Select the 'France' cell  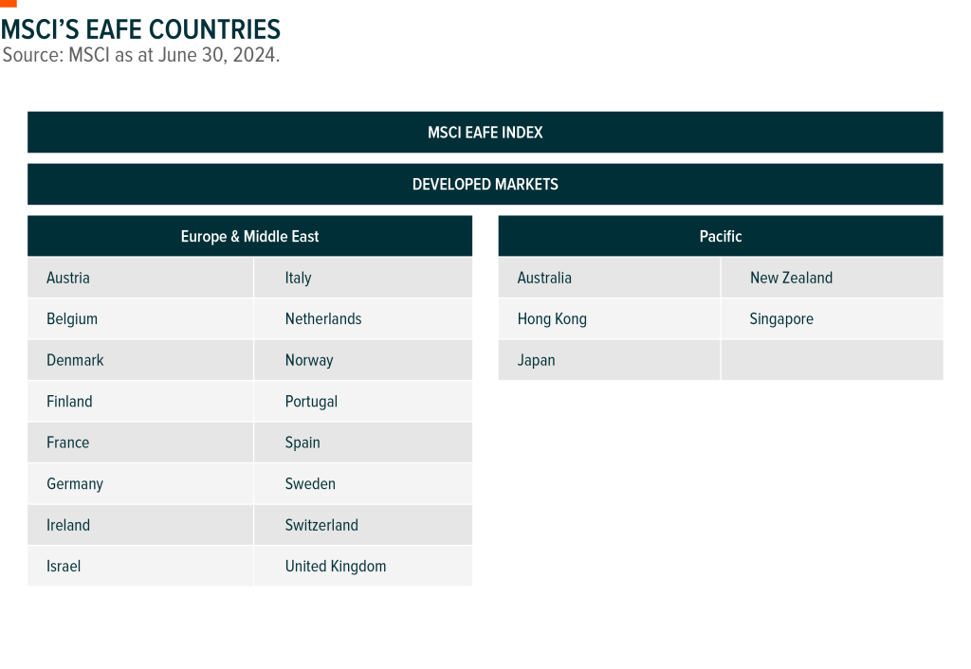pyautogui.click(x=140, y=443)
